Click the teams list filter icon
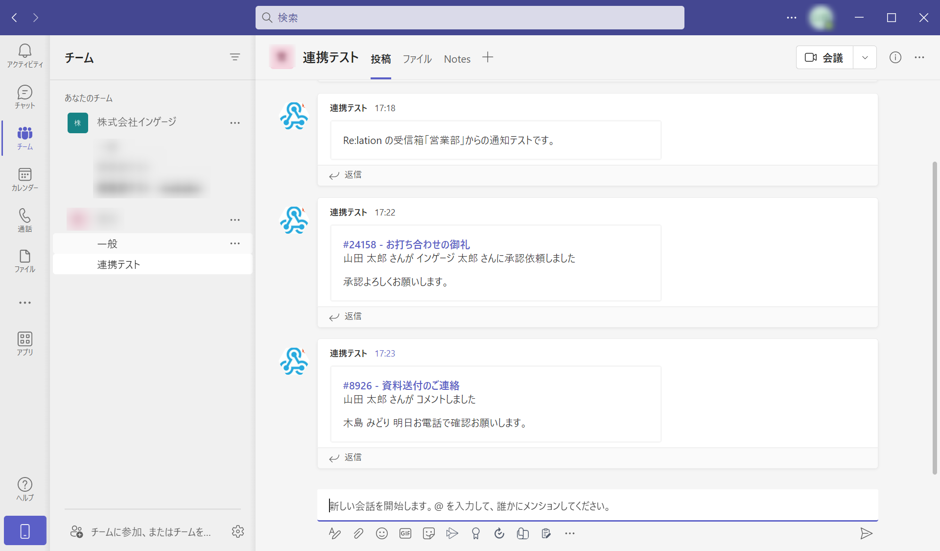Image resolution: width=940 pixels, height=551 pixels. click(235, 57)
